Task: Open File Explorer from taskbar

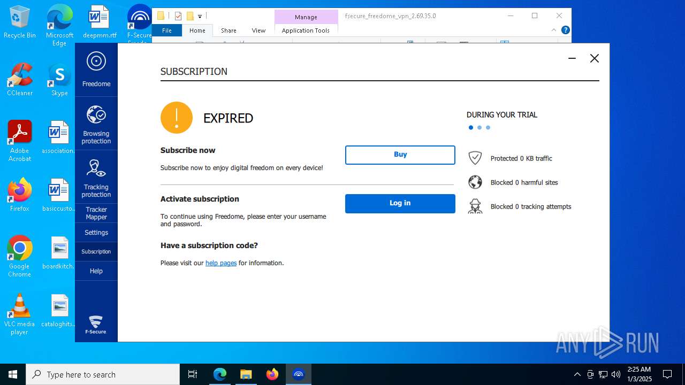Action: pyautogui.click(x=246, y=374)
